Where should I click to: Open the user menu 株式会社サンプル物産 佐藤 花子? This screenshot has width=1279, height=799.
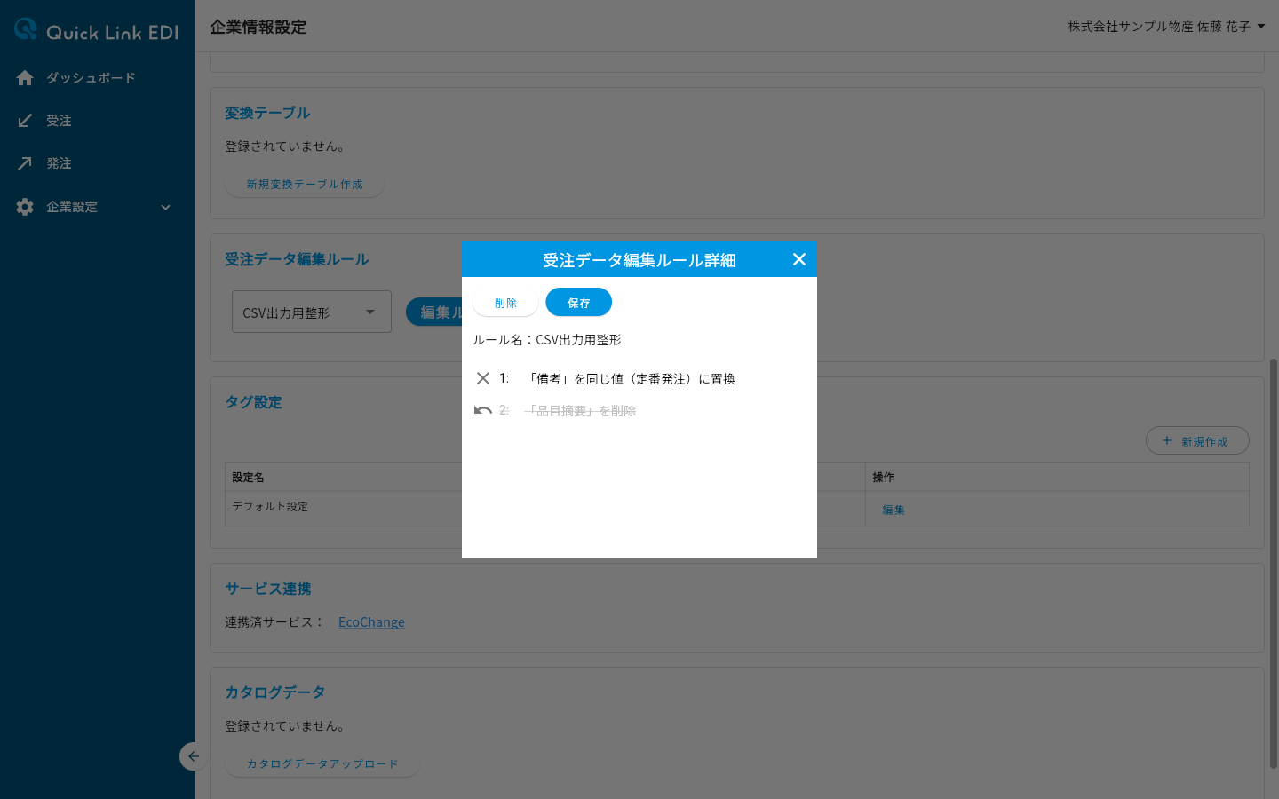click(1166, 27)
